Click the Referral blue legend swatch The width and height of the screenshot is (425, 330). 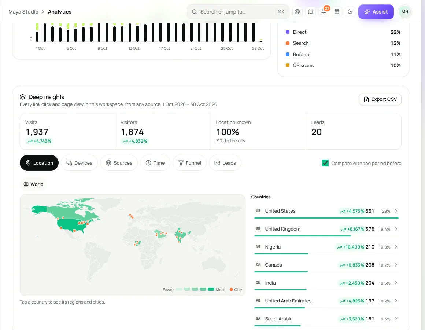point(288,54)
